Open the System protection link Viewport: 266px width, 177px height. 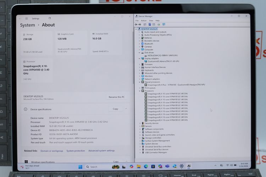pos(76,151)
